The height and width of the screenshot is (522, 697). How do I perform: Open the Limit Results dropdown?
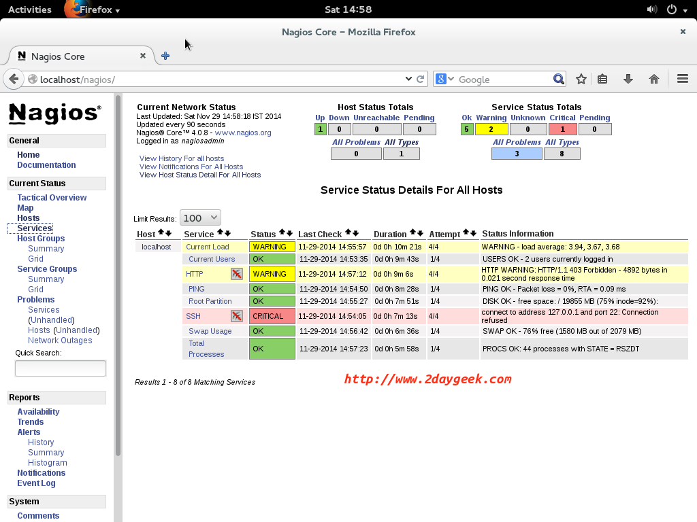[x=200, y=218]
